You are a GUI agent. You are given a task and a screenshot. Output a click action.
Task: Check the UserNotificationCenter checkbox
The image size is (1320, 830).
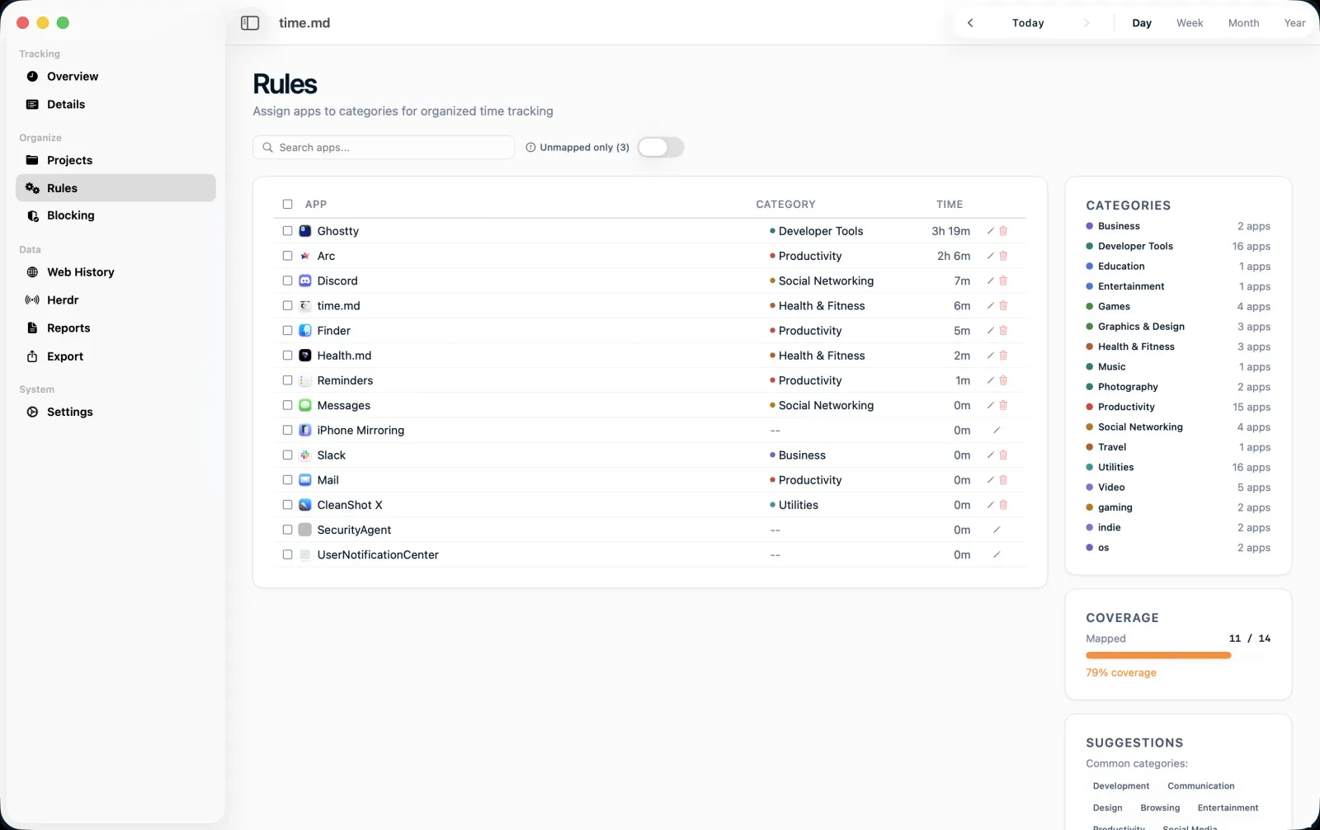(287, 554)
